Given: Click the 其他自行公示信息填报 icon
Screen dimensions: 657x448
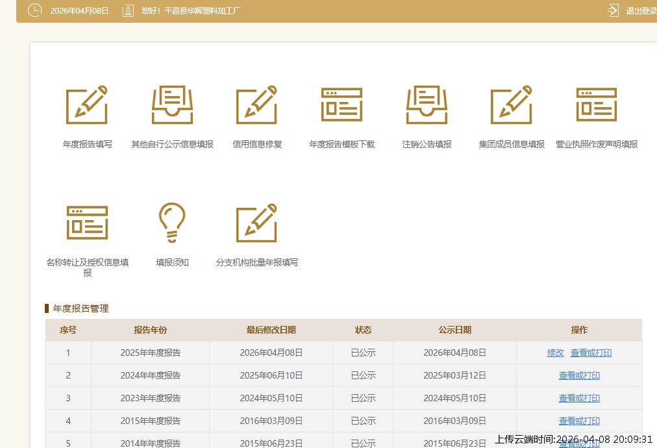Looking at the screenshot, I should click(x=172, y=105).
